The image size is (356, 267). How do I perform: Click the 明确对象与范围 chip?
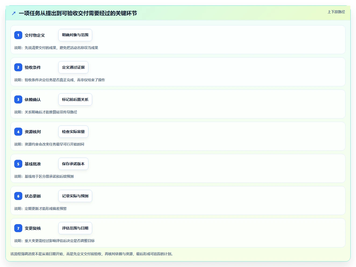tap(75, 35)
